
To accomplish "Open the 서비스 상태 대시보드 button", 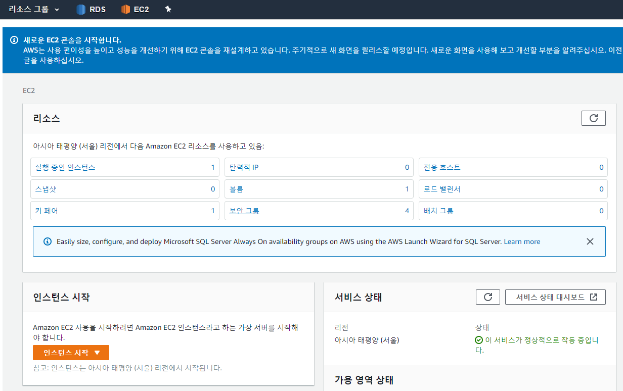I will (x=555, y=297).
